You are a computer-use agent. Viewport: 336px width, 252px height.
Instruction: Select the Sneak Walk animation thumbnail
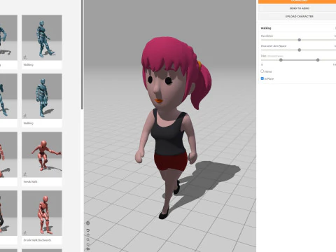tap(42, 155)
